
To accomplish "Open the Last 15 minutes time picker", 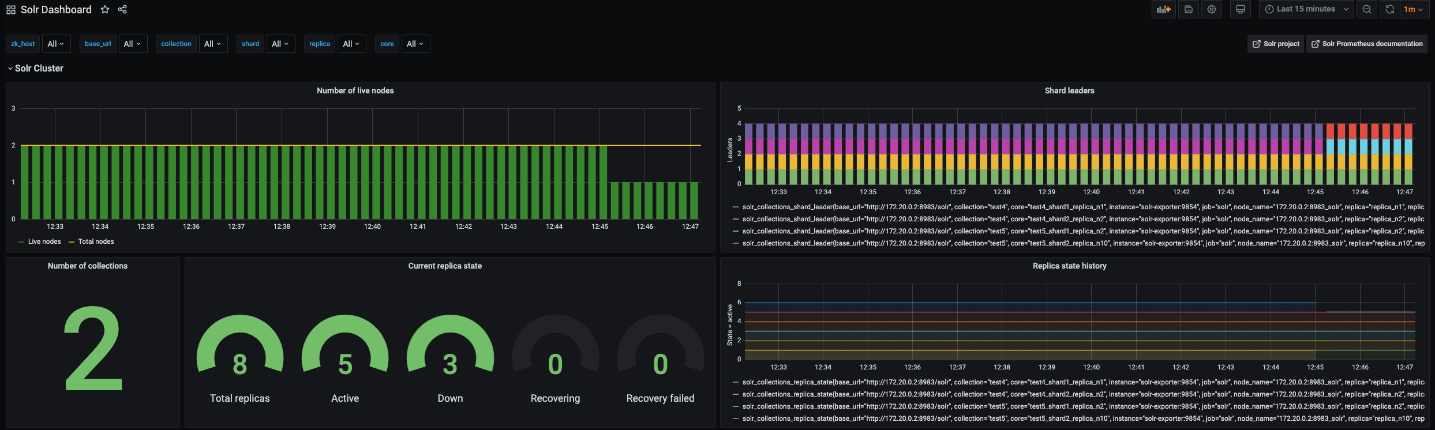I will [1306, 9].
